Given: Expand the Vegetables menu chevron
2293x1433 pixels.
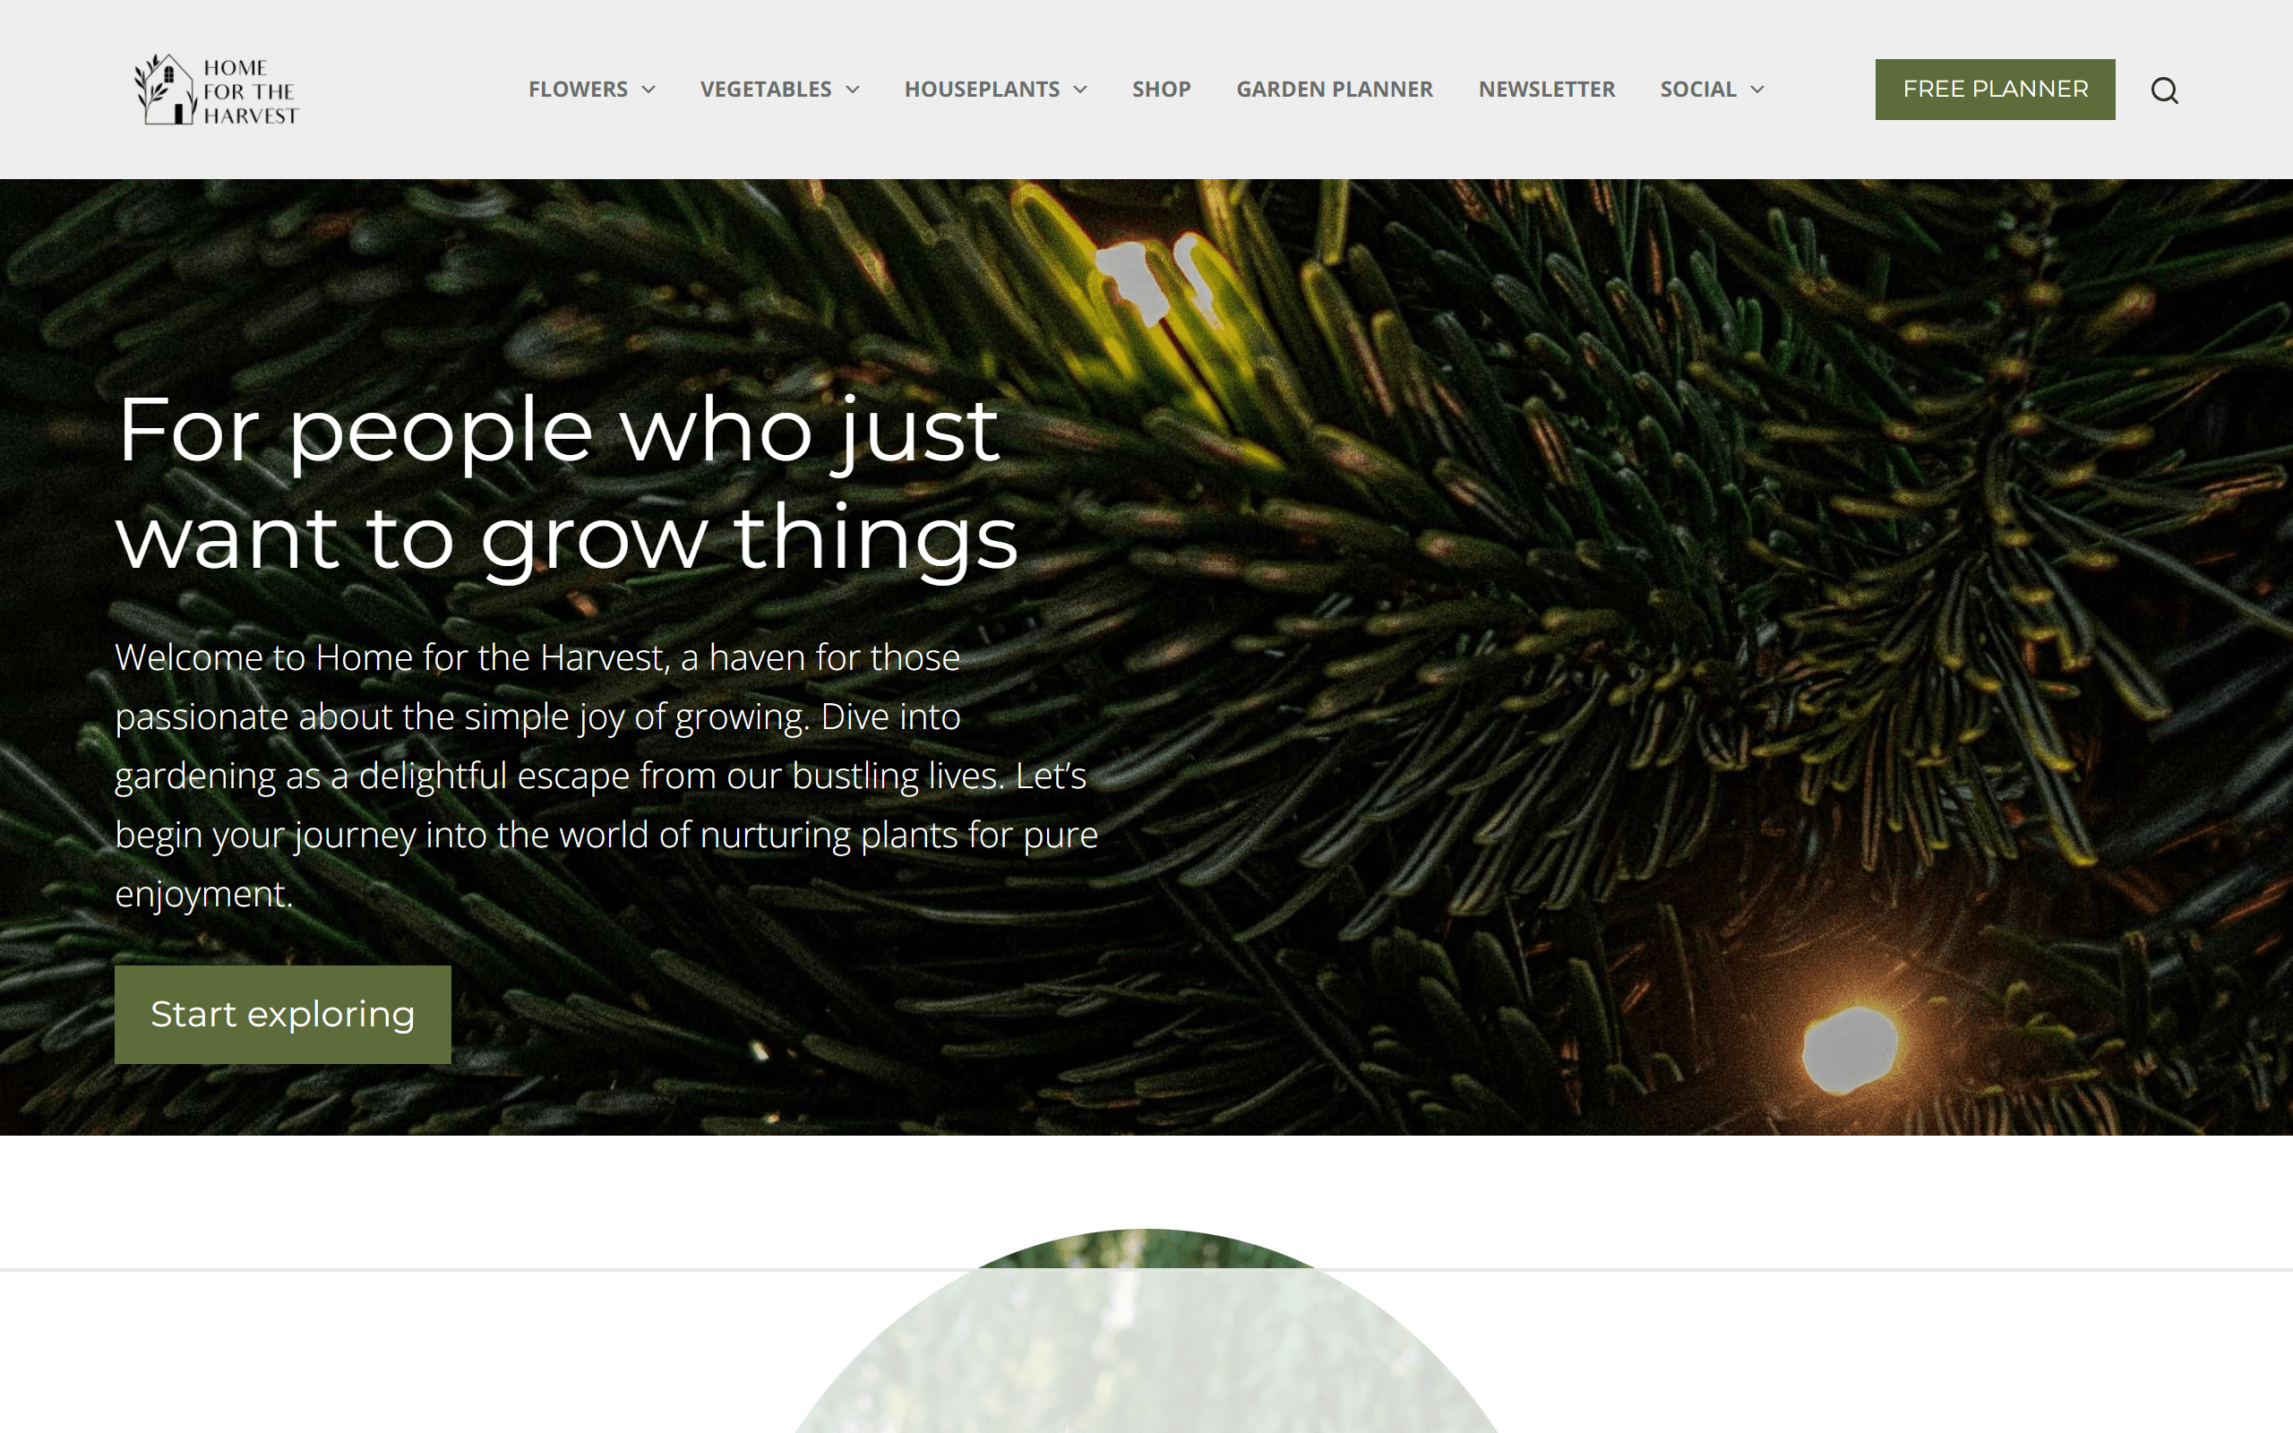Looking at the screenshot, I should click(853, 89).
